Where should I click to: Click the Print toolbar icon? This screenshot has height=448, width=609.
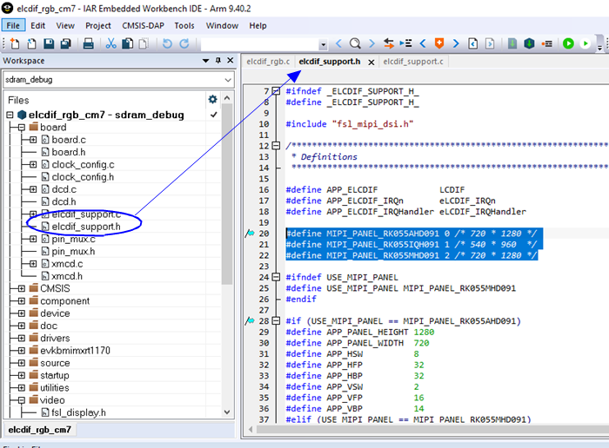pos(87,43)
